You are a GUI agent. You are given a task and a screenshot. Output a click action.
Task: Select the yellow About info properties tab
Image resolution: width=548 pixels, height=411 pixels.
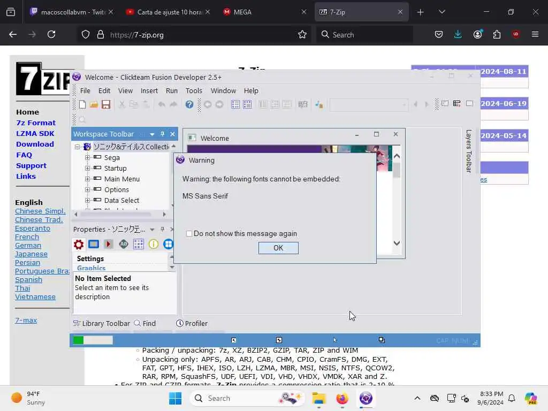[154, 244]
